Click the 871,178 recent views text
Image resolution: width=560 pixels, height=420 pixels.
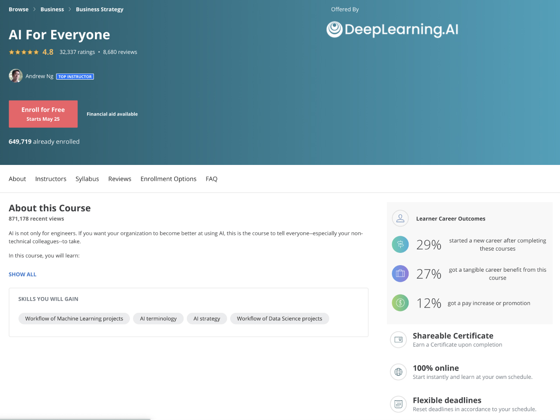[36, 219]
